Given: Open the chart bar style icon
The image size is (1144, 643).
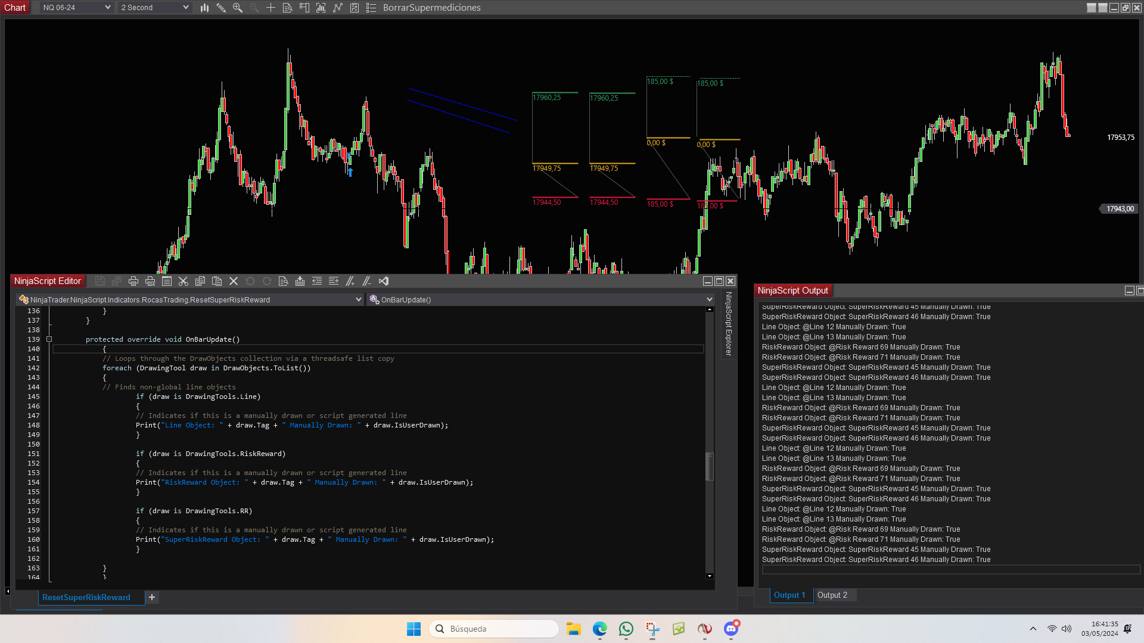Looking at the screenshot, I should click(x=204, y=8).
